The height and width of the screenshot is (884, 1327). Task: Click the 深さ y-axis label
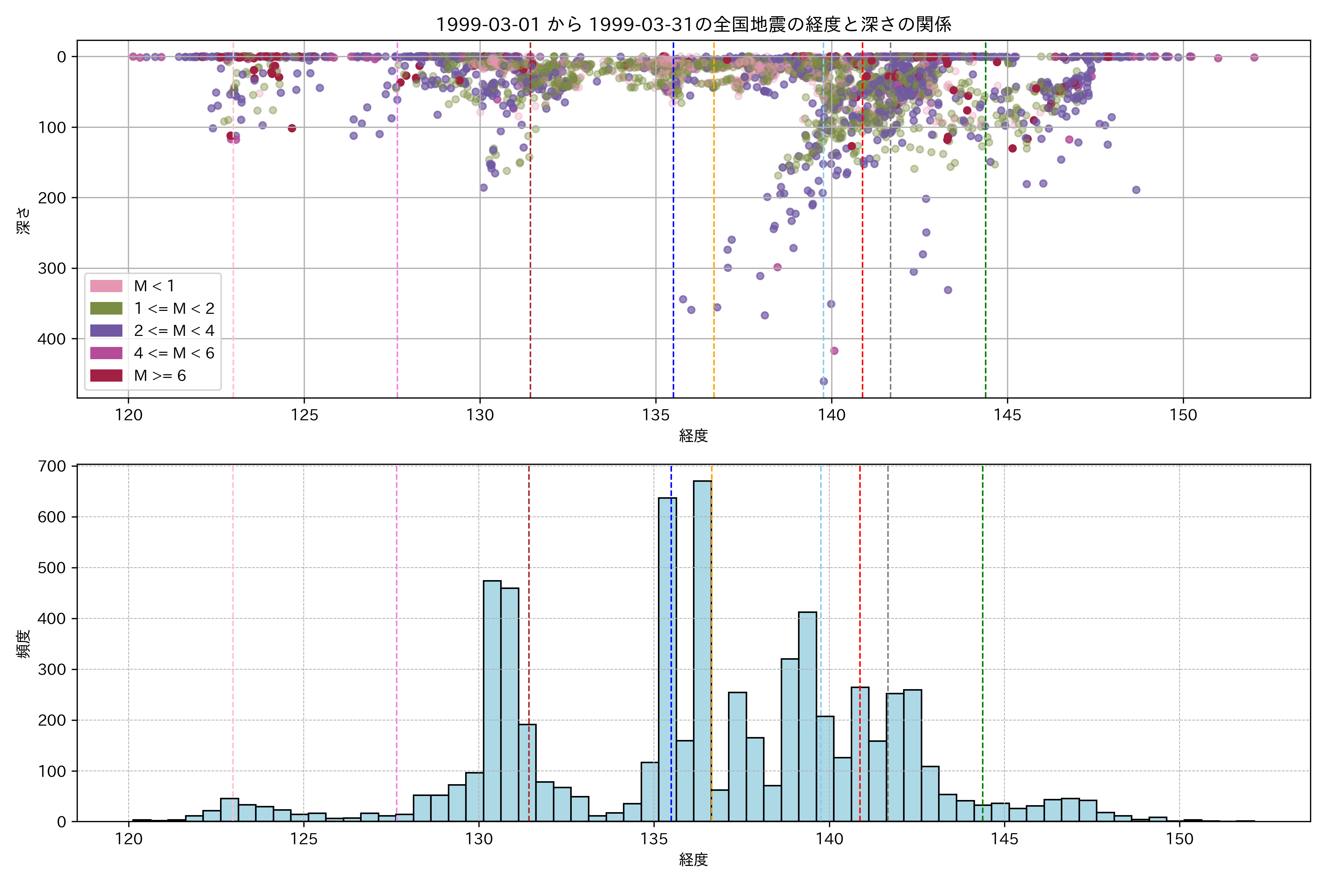tap(23, 220)
